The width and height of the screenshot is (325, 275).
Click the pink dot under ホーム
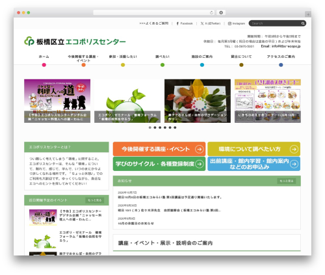tap(44, 65)
